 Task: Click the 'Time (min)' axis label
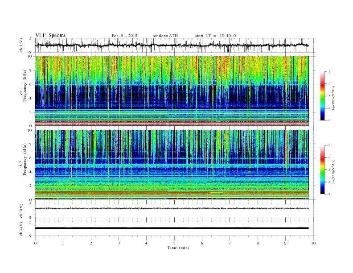coord(178,248)
